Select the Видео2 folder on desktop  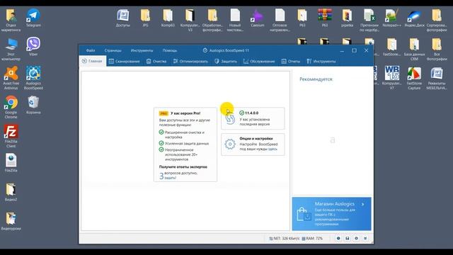point(11,192)
